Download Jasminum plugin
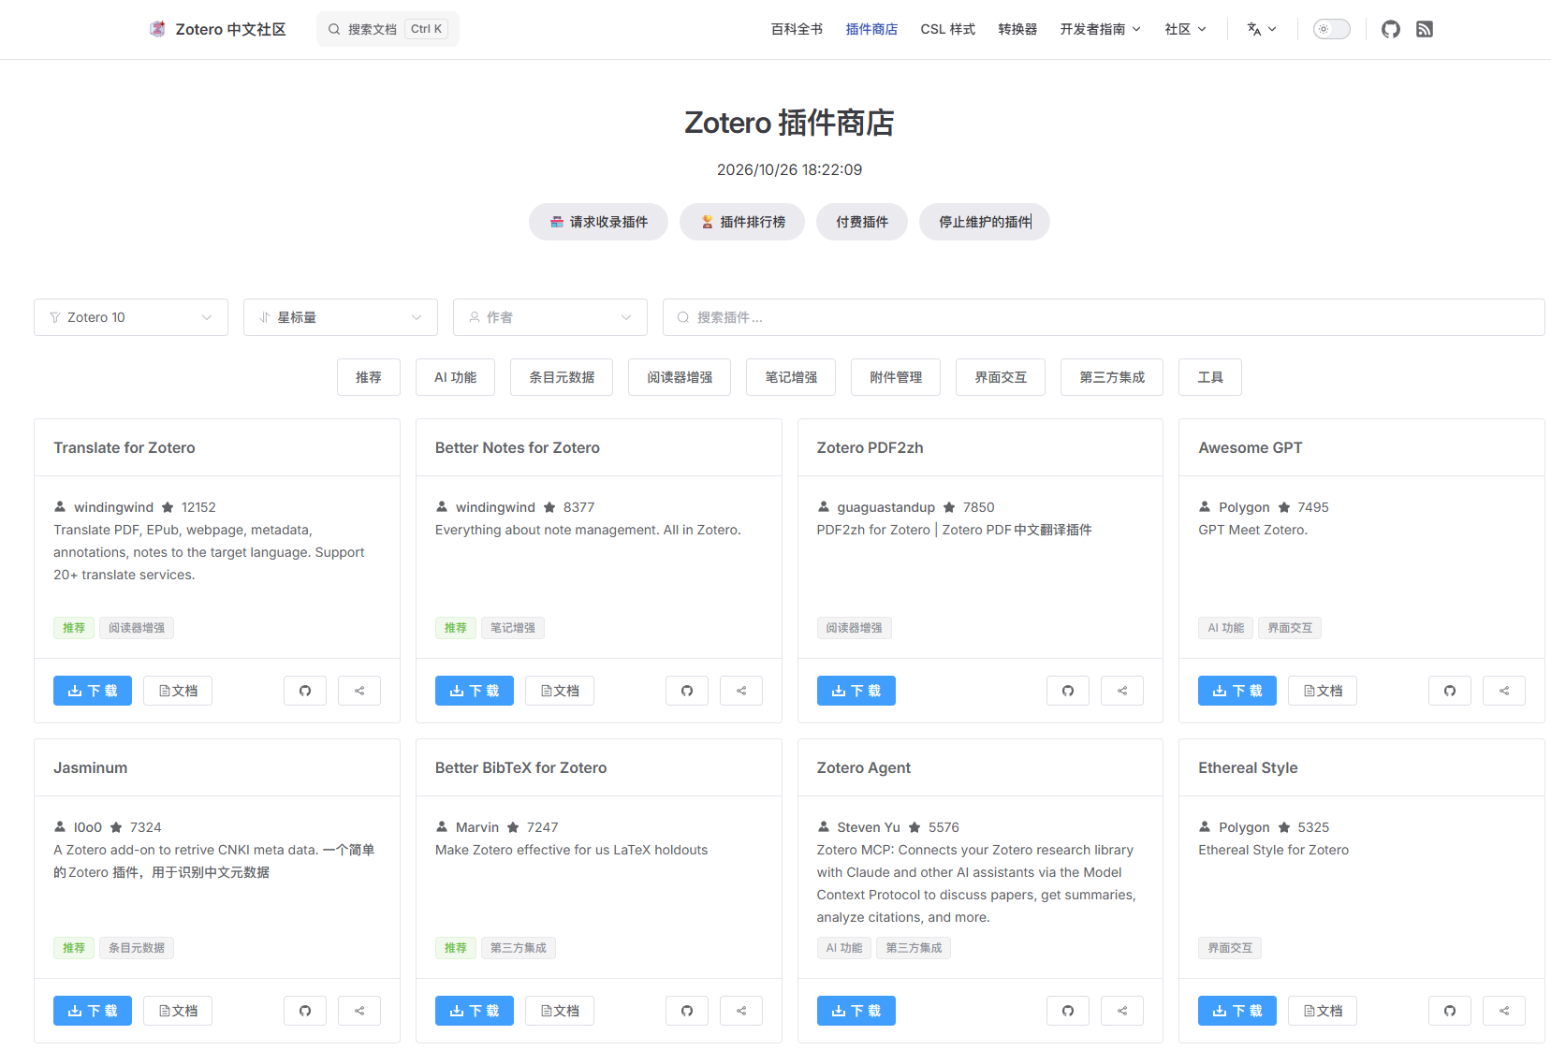The width and height of the screenshot is (1551, 1050). point(93,1011)
